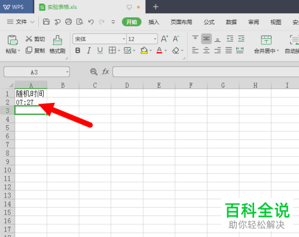Screen dimensions: 299x237
Task: Align text left horizontally
Action: pos(195,50)
